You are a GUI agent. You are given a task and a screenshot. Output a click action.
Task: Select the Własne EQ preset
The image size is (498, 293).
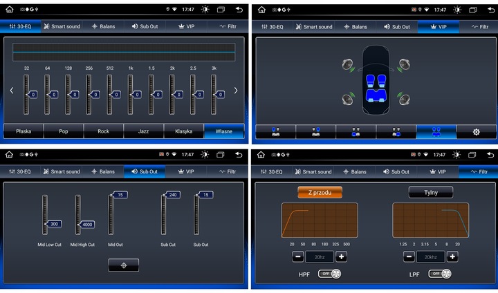click(x=224, y=131)
